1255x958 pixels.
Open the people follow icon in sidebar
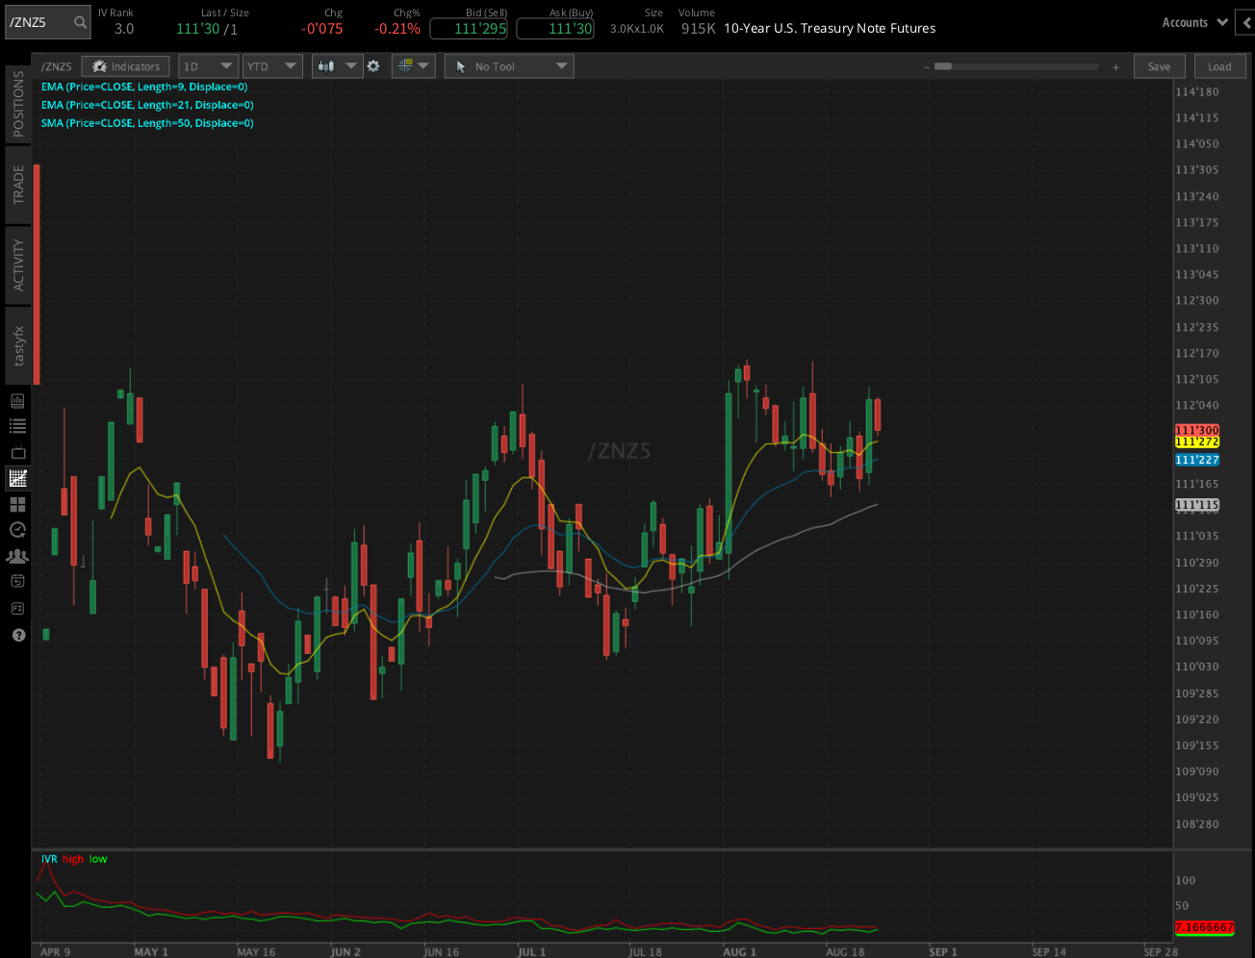click(17, 556)
